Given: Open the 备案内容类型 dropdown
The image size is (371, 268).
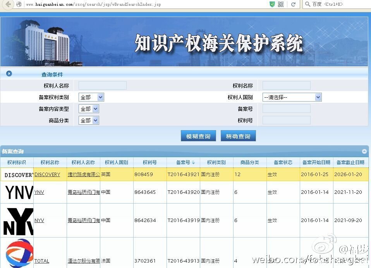Looking at the screenshot, I should click(89, 109).
